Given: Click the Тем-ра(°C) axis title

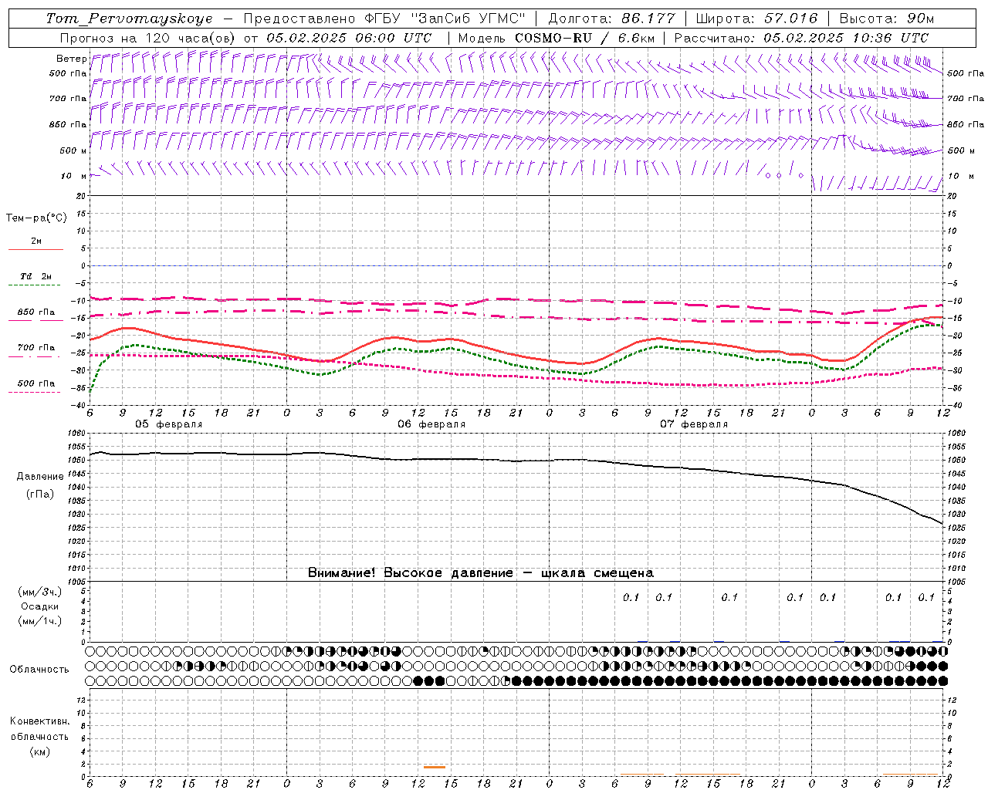Looking at the screenshot, I should (x=36, y=218).
